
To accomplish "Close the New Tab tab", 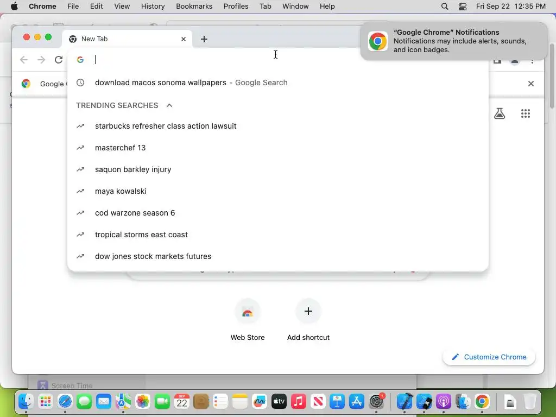I will pyautogui.click(x=184, y=39).
